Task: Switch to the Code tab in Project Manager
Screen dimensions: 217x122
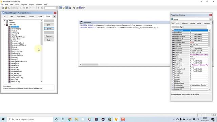Action: point(40,17)
